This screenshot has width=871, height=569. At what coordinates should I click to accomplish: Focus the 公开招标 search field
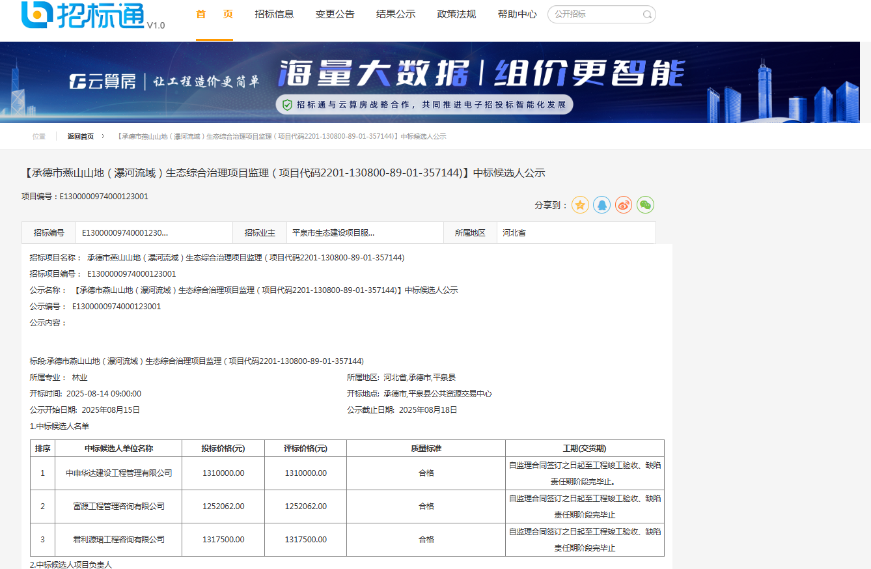[x=595, y=14]
